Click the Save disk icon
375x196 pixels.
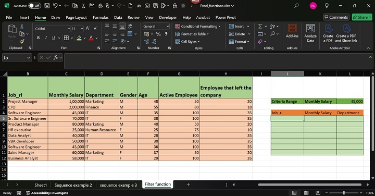click(x=47, y=6)
